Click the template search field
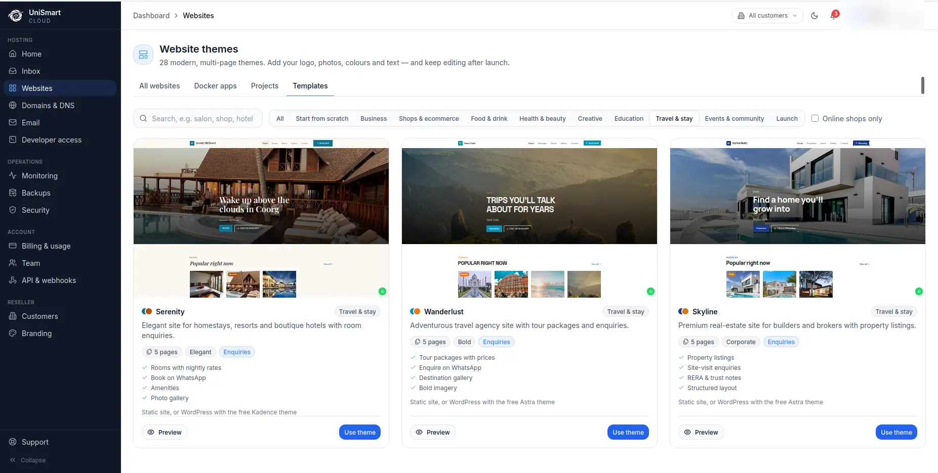Screen dimensions: 938x473 coord(198,118)
